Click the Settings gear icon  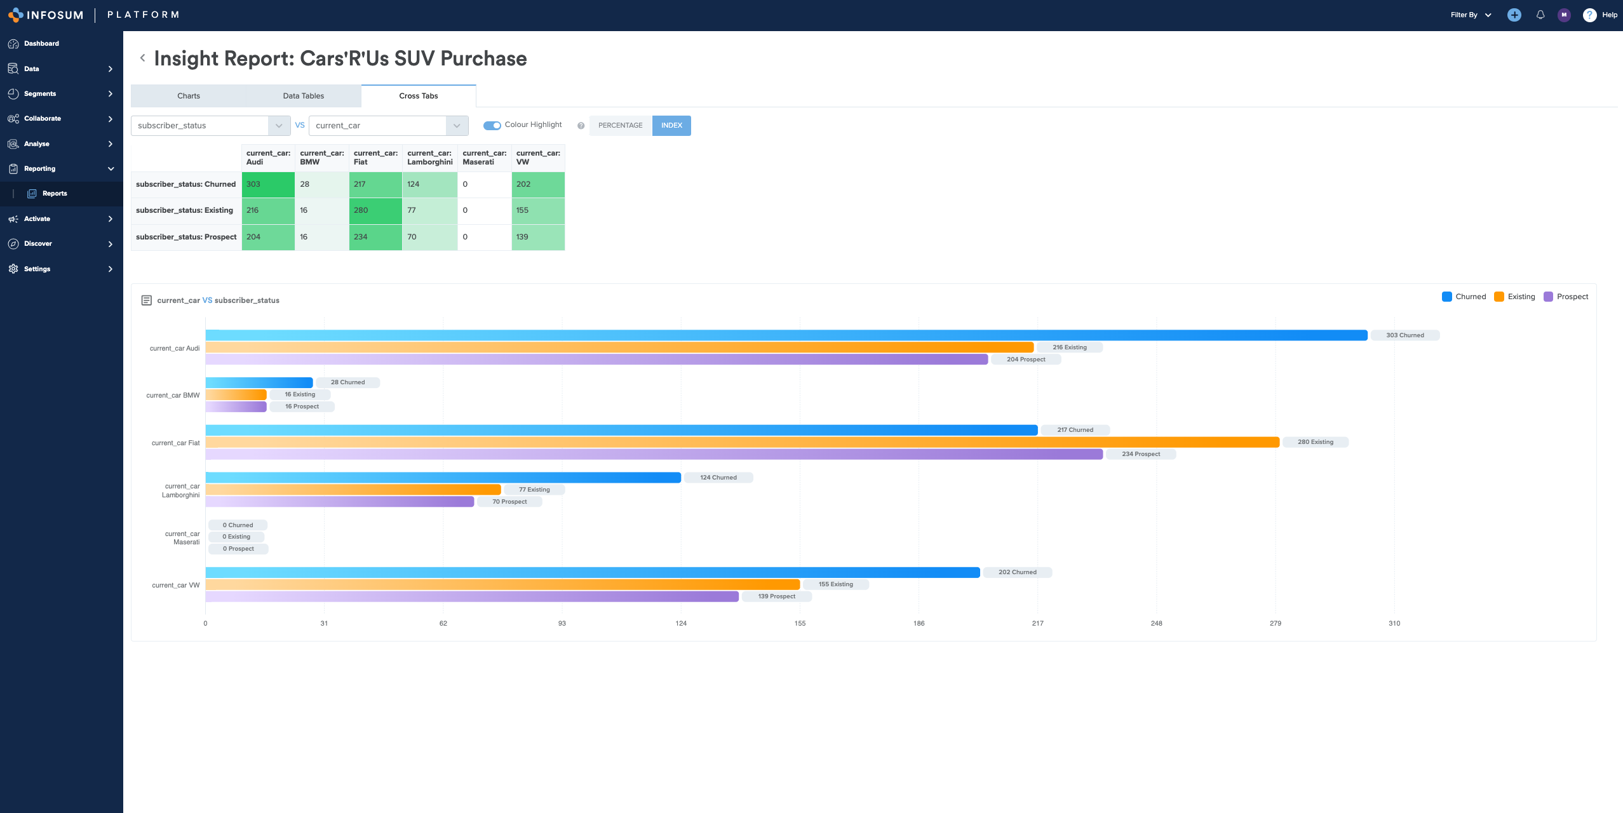[x=13, y=269]
